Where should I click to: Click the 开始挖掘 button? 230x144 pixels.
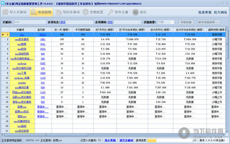coord(186,22)
